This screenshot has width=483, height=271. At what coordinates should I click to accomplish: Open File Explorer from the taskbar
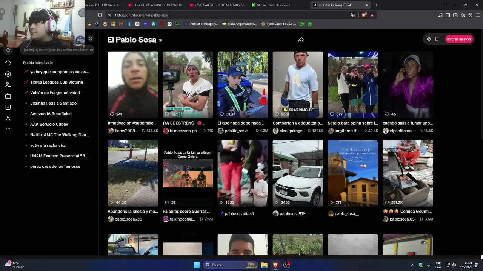tap(265, 265)
